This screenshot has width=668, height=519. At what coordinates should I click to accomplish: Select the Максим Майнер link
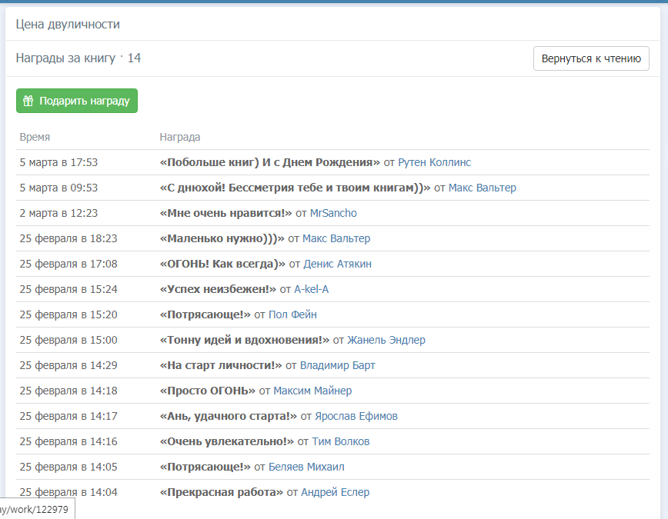pos(312,391)
